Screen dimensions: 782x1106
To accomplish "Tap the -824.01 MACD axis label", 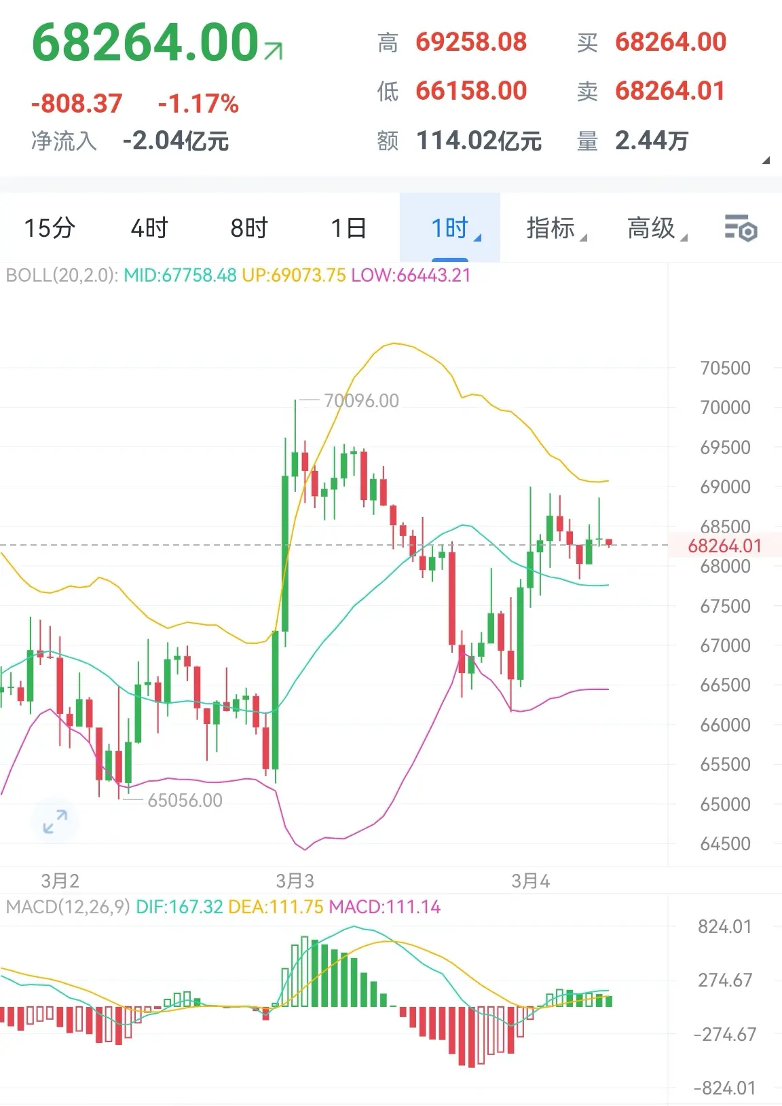I will pos(724,1088).
